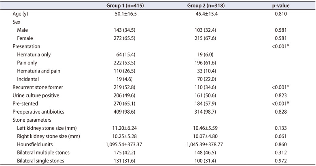Select the Presentation row label
This screenshot has width=316, height=166.
pyautogui.click(x=26, y=47)
